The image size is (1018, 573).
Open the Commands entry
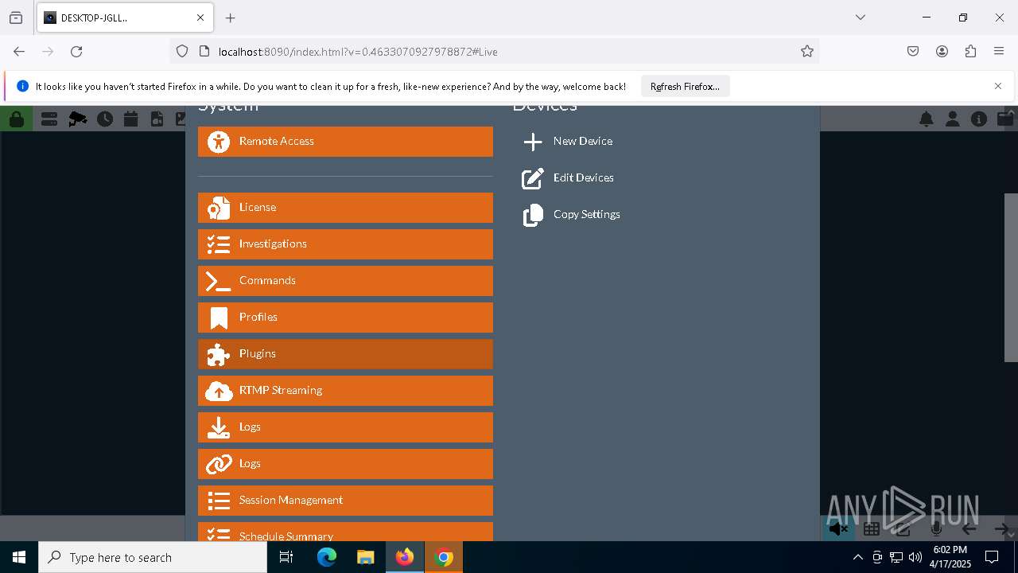tap(345, 281)
